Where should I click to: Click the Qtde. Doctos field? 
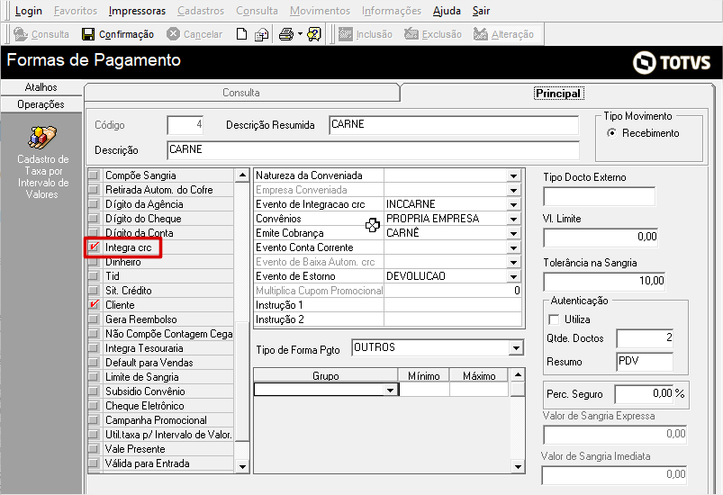tap(645, 338)
